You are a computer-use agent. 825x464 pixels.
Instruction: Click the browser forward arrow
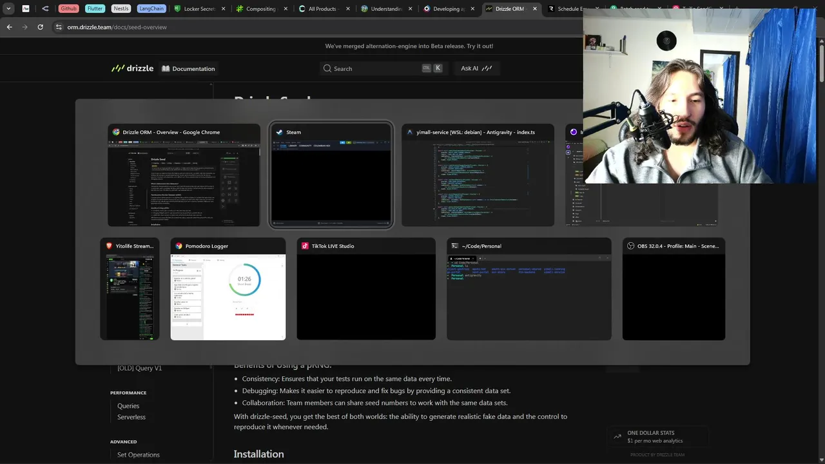tap(24, 27)
